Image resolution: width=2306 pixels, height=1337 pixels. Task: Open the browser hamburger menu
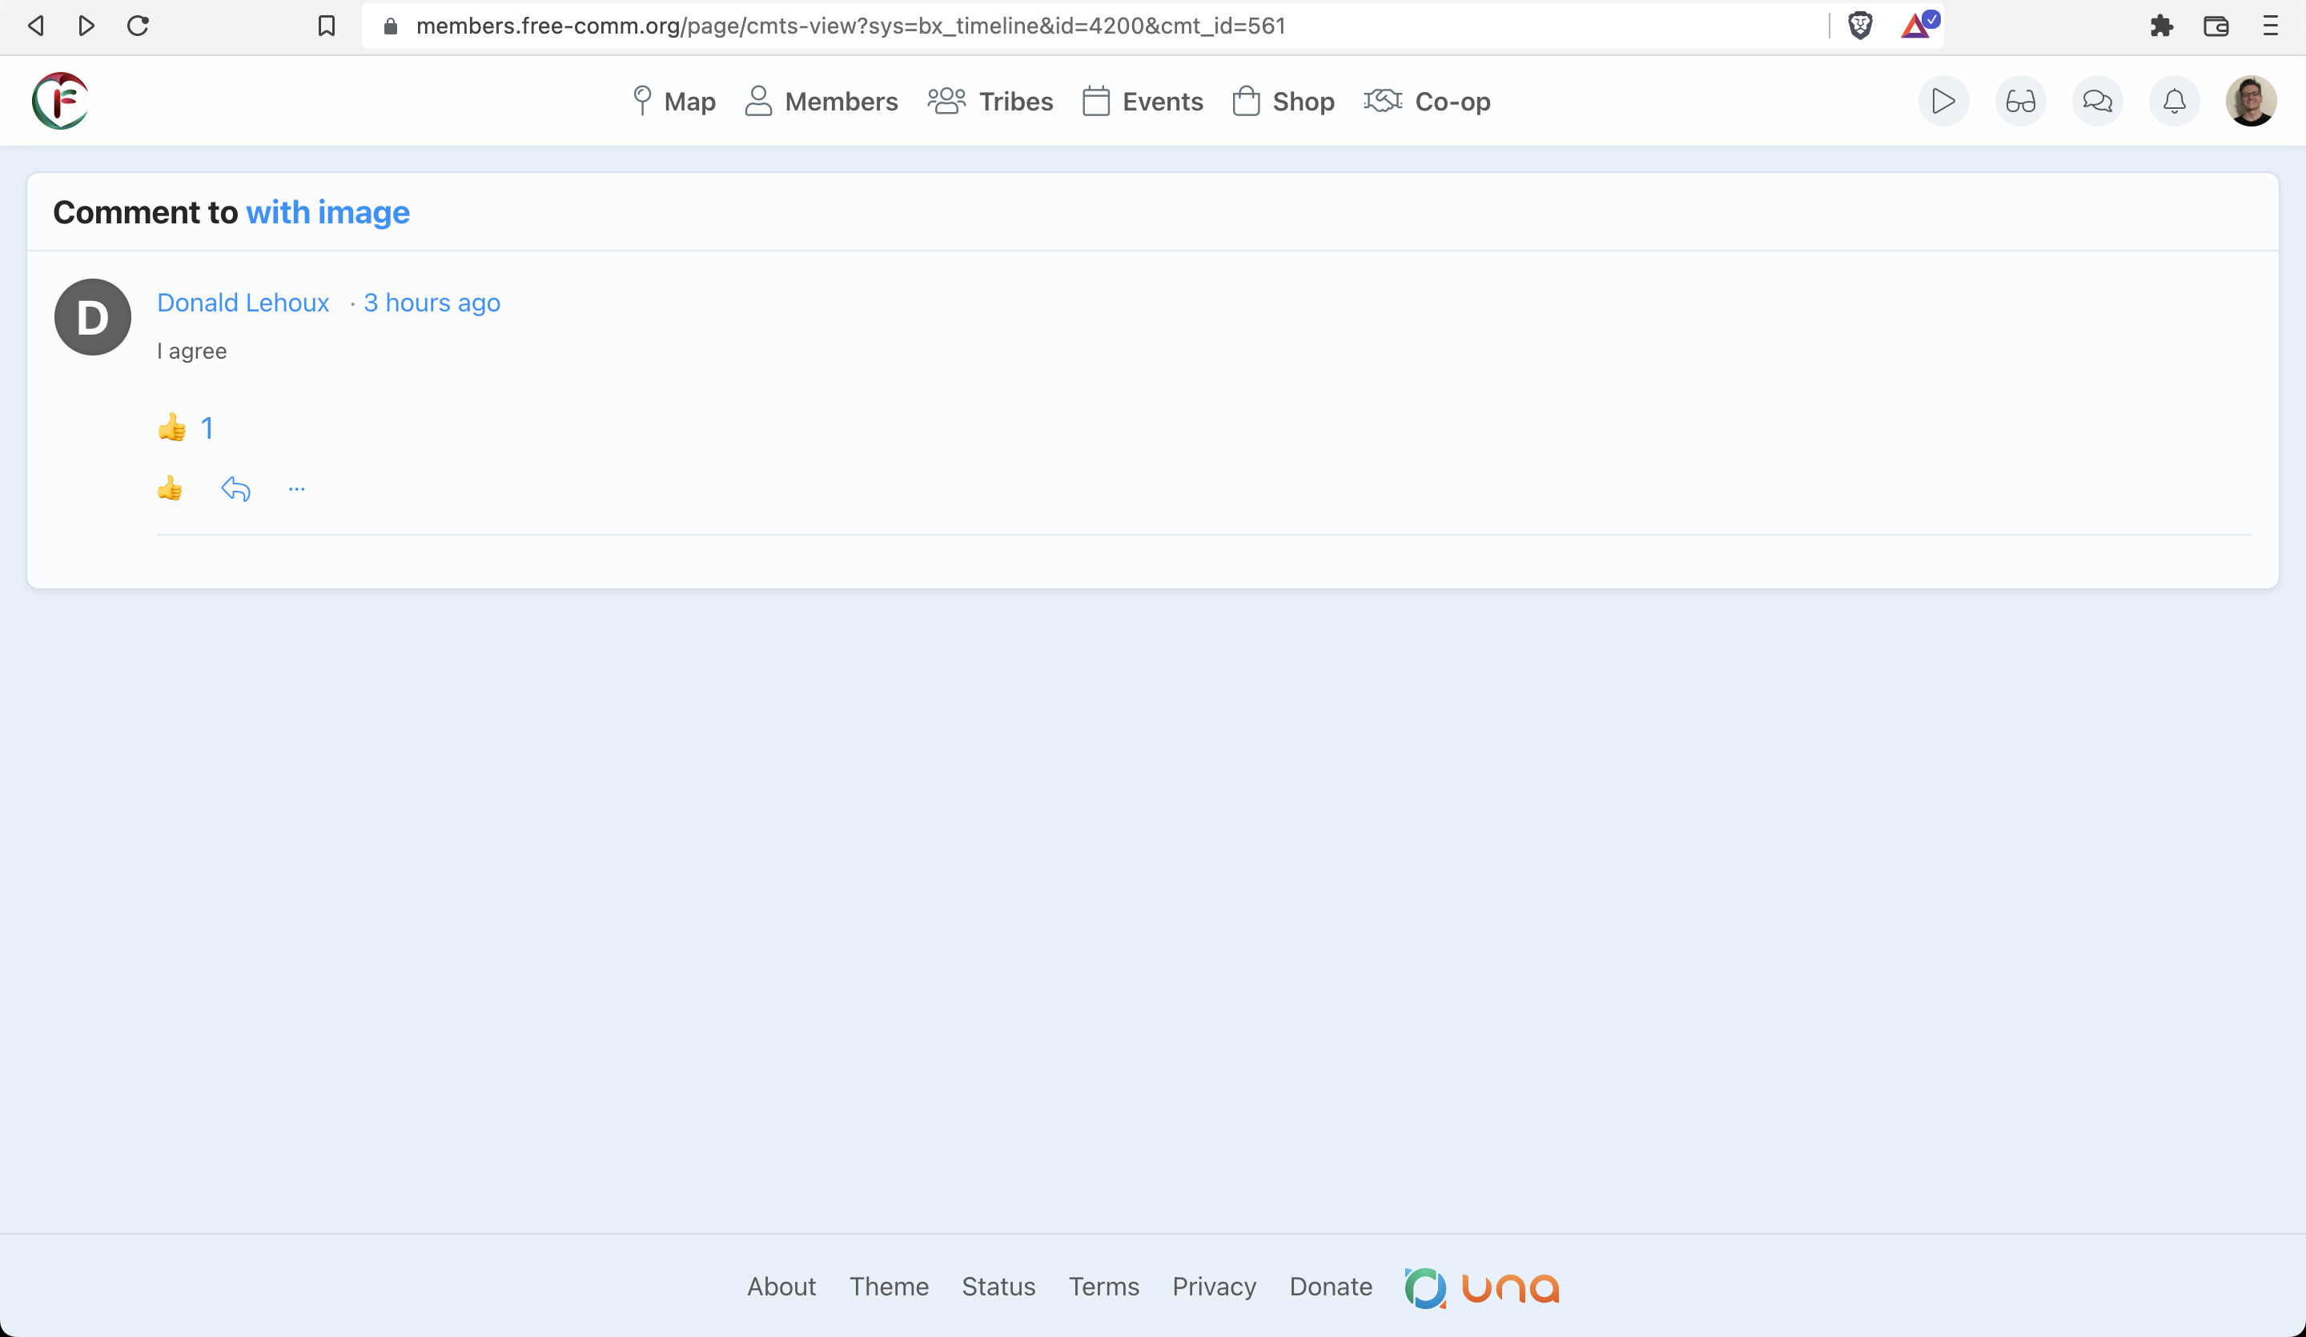(2270, 26)
